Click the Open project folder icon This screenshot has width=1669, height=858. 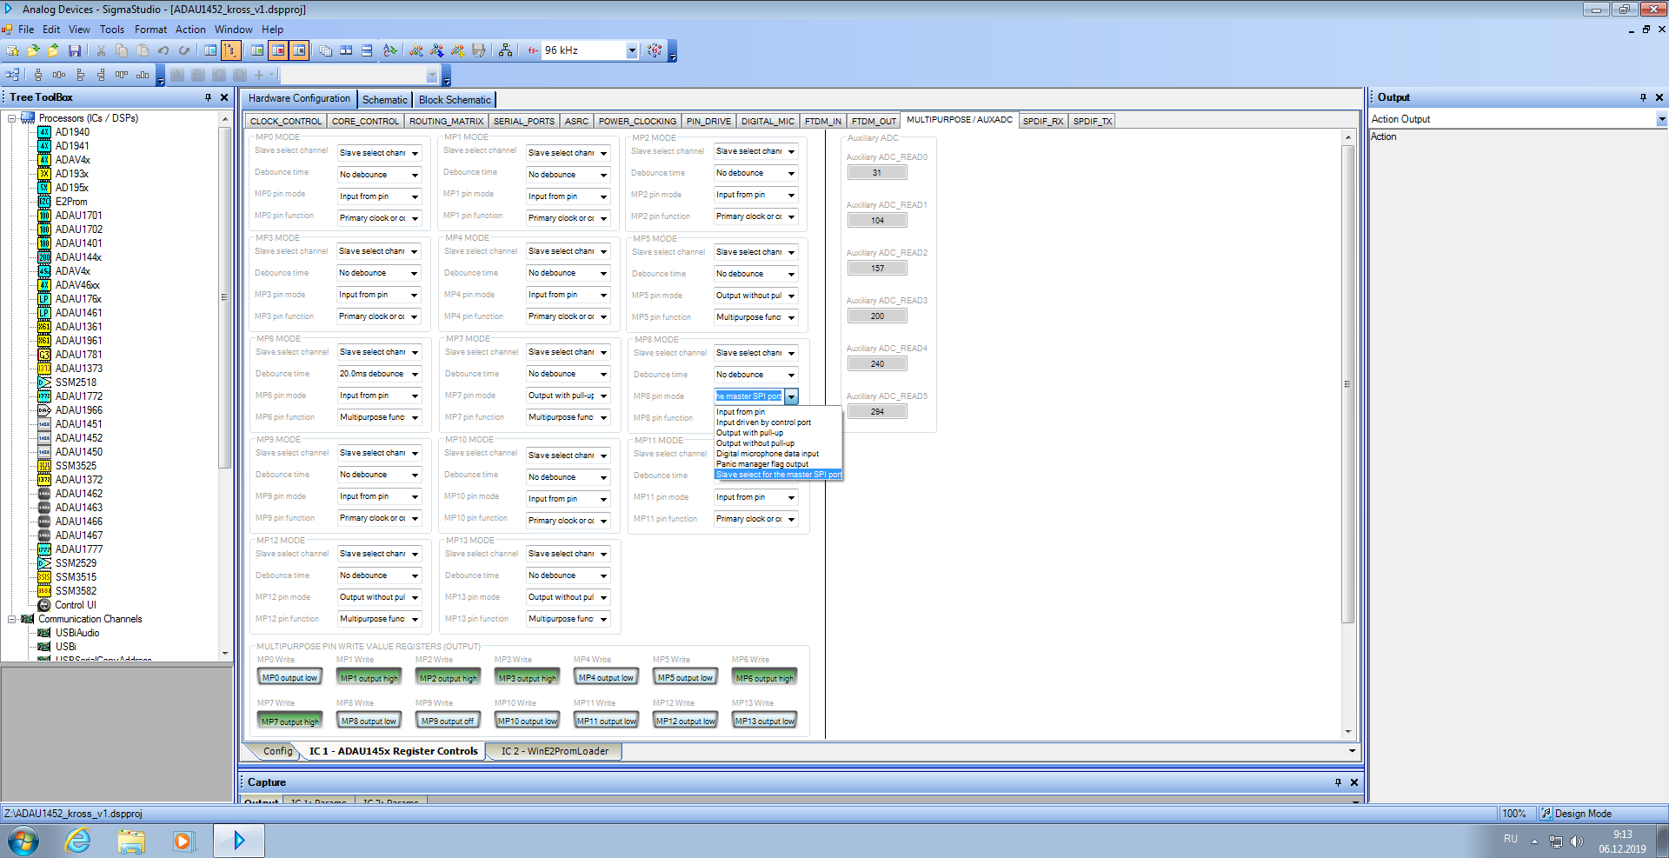coord(33,51)
